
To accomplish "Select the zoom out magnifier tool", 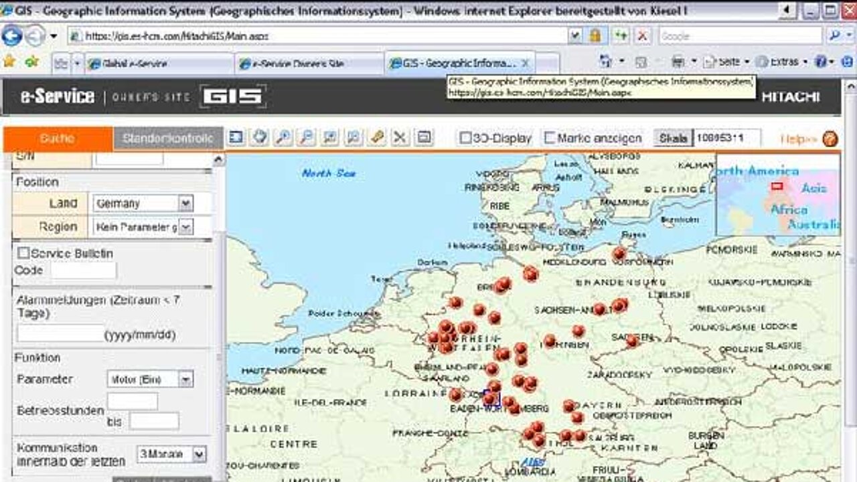I will click(x=307, y=138).
